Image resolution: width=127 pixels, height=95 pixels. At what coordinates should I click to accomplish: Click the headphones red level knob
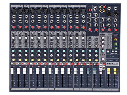point(116,30)
